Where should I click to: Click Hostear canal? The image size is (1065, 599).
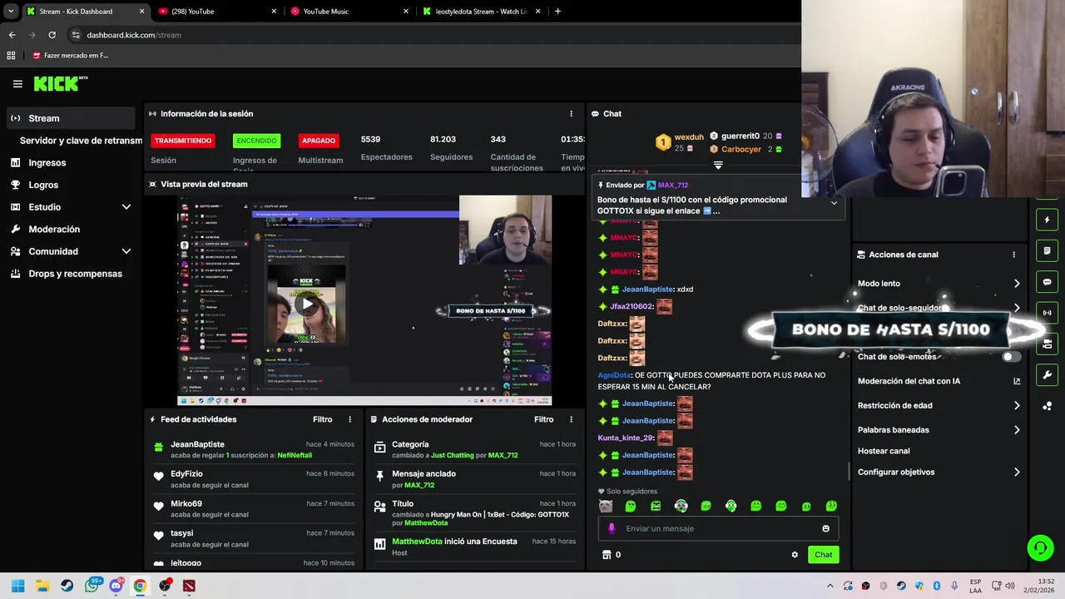point(884,451)
